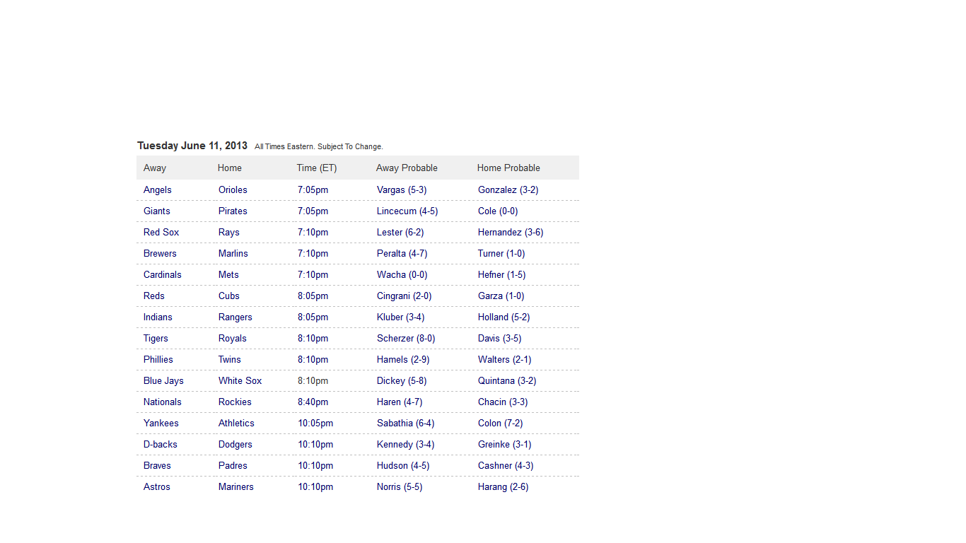Screen dimensions: 966x543
Task: Open the Dodgers team link
Action: [235, 444]
